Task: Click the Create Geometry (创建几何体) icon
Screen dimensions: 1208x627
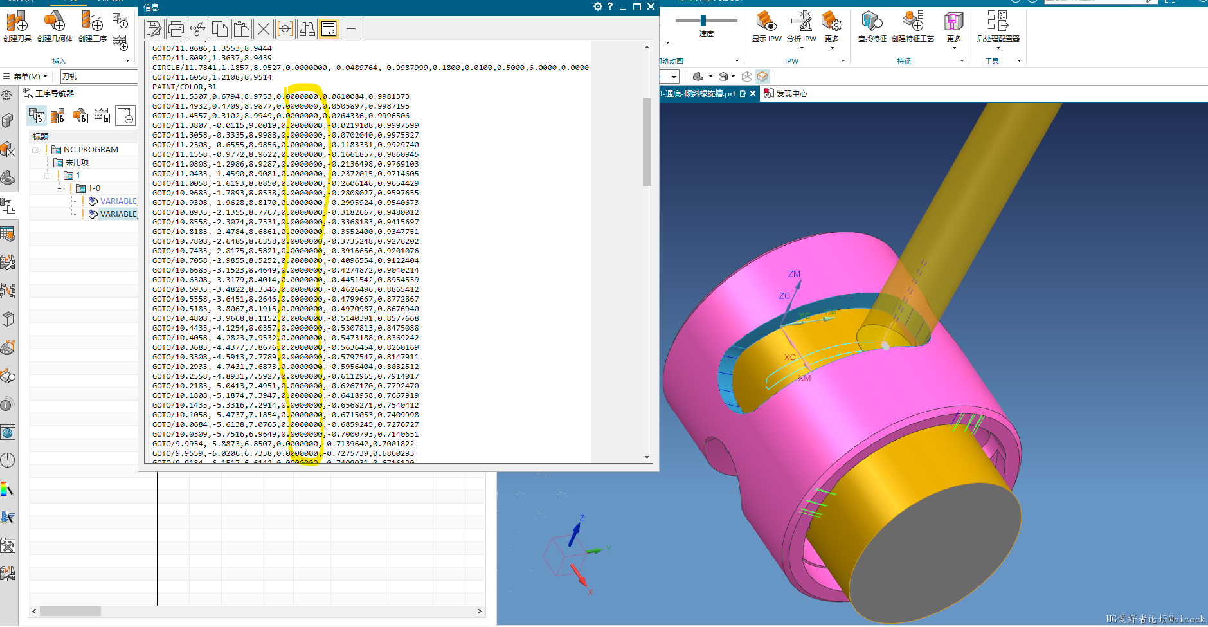Action: click(x=55, y=21)
